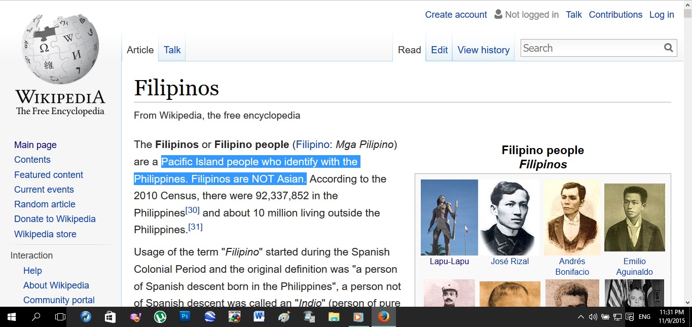Launch uTorrent from the taskbar
692x327 pixels.
pyautogui.click(x=160, y=317)
